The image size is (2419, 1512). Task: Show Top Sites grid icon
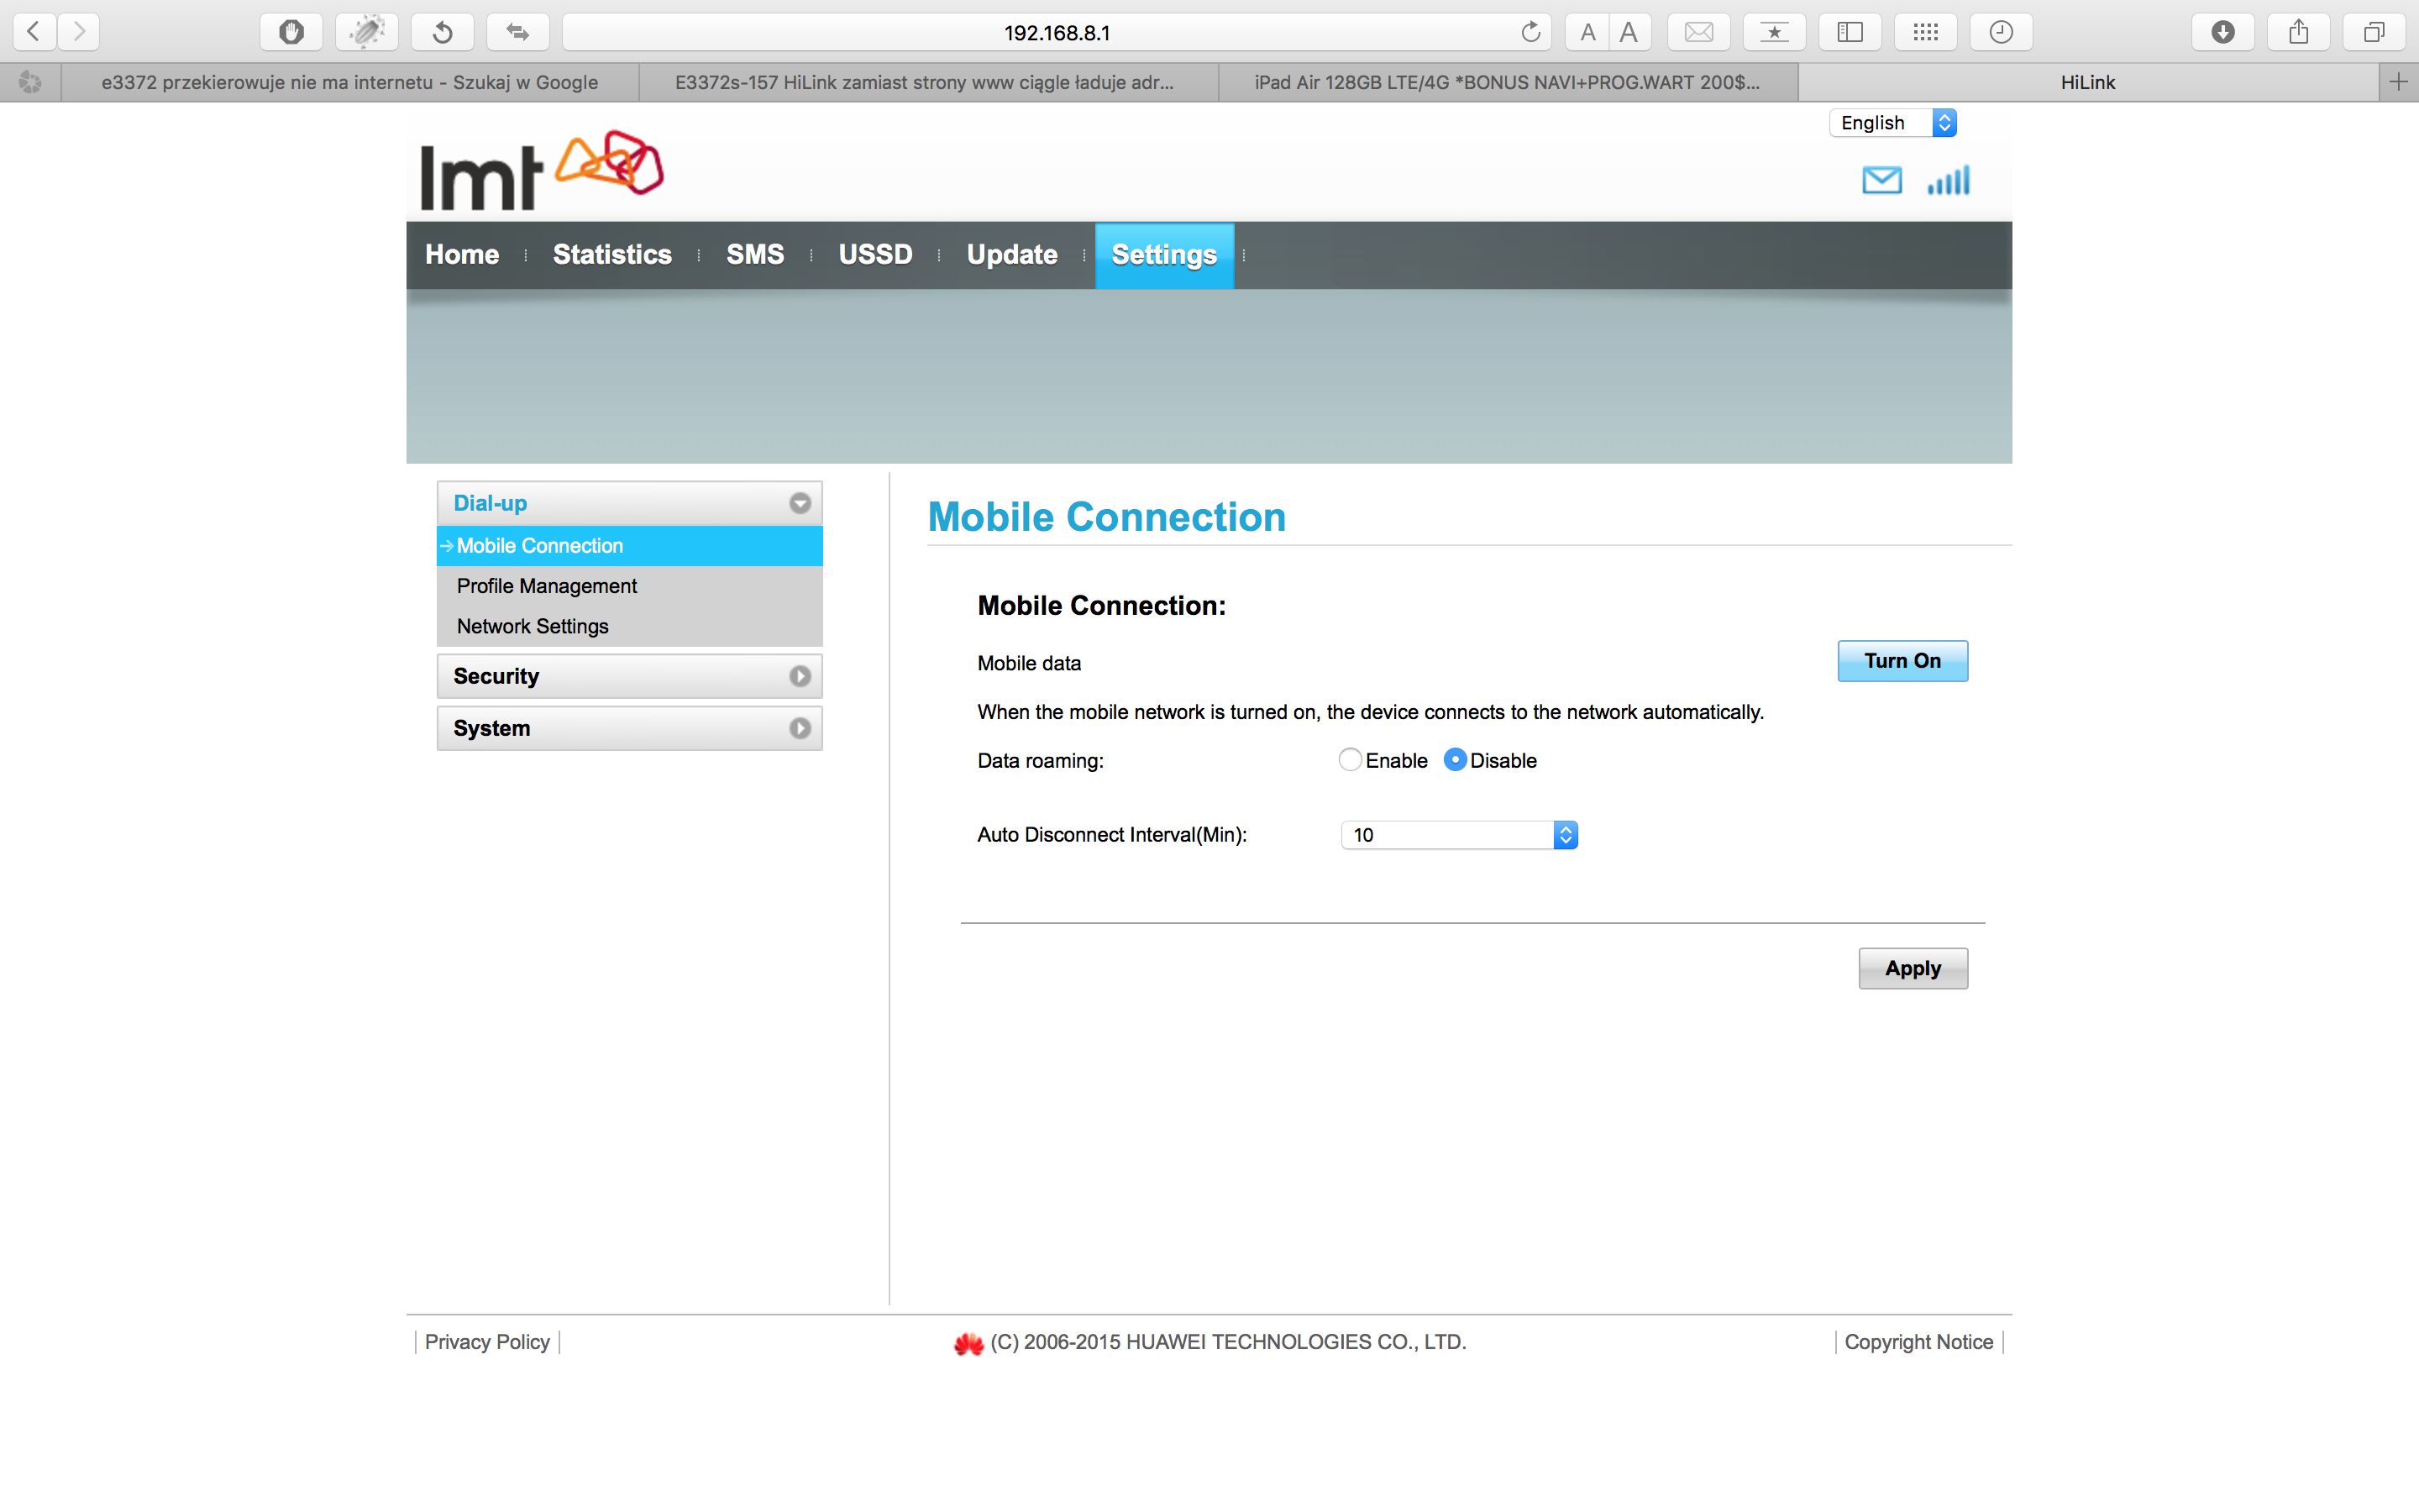click(1925, 32)
